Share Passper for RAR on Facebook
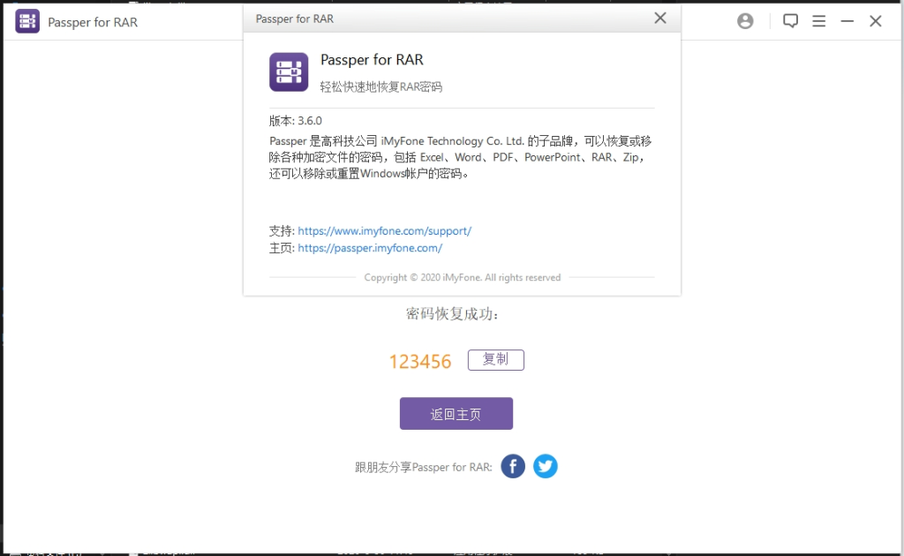The image size is (904, 556). pyautogui.click(x=513, y=466)
